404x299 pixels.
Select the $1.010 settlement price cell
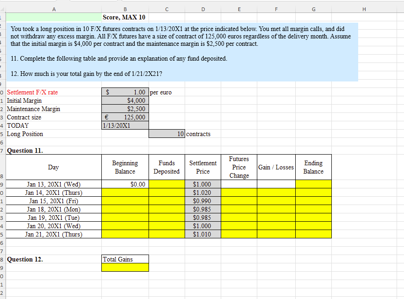[203, 234]
